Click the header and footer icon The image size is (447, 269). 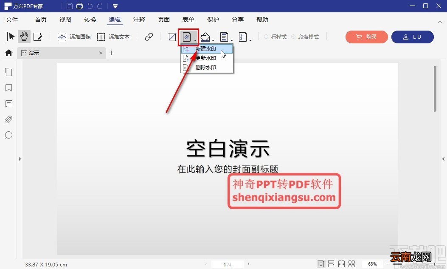tap(224, 37)
